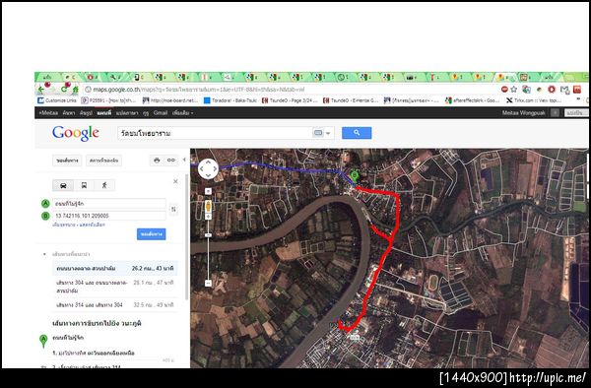
Task: Open Gmail from the Google bar
Action: pyautogui.click(x=161, y=112)
